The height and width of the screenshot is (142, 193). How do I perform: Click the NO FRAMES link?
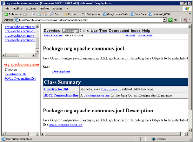point(145,36)
